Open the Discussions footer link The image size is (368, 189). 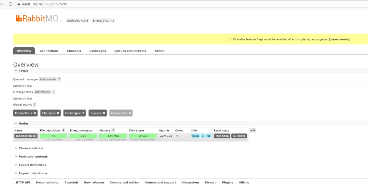coord(190,183)
